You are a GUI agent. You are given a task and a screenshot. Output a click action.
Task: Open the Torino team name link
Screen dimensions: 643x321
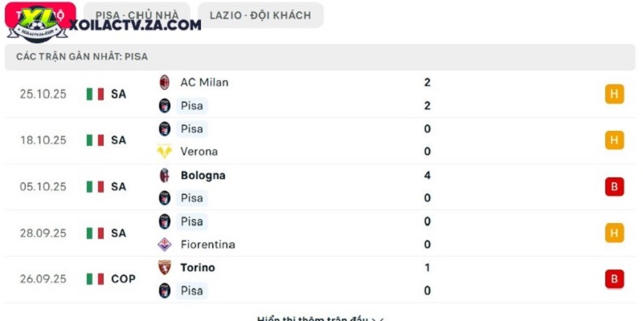198,267
